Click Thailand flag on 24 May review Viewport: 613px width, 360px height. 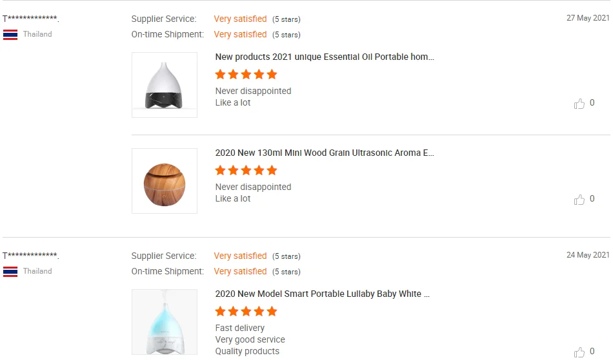pyautogui.click(x=10, y=272)
